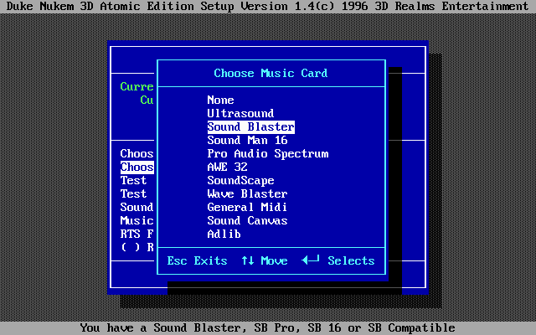Click the up-down arrows Move hint

coord(265,260)
